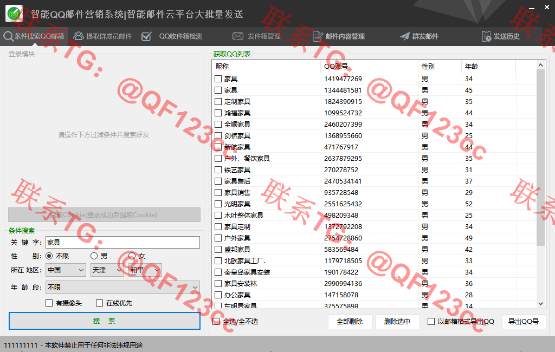Screen dimensions: 555x352
Task: Enable the 以邮箱格式导出QQ checkbox
Action: pyautogui.click(x=431, y=321)
